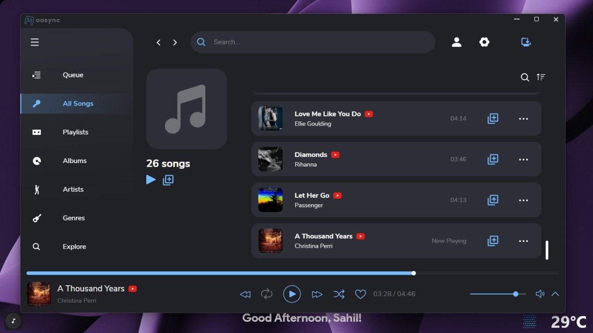Skip to previous track
The height and width of the screenshot is (333, 593).
(245, 294)
